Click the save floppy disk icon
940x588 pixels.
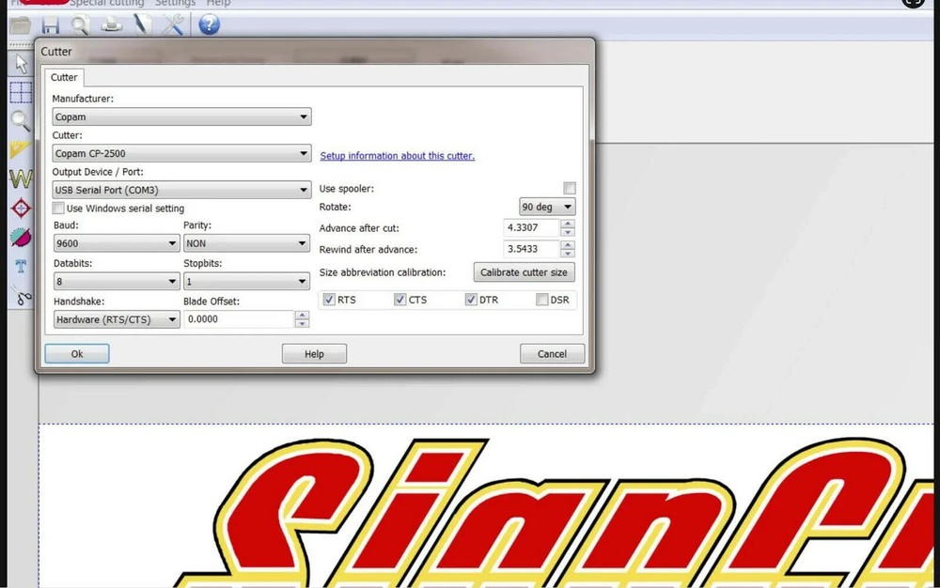[x=51, y=25]
